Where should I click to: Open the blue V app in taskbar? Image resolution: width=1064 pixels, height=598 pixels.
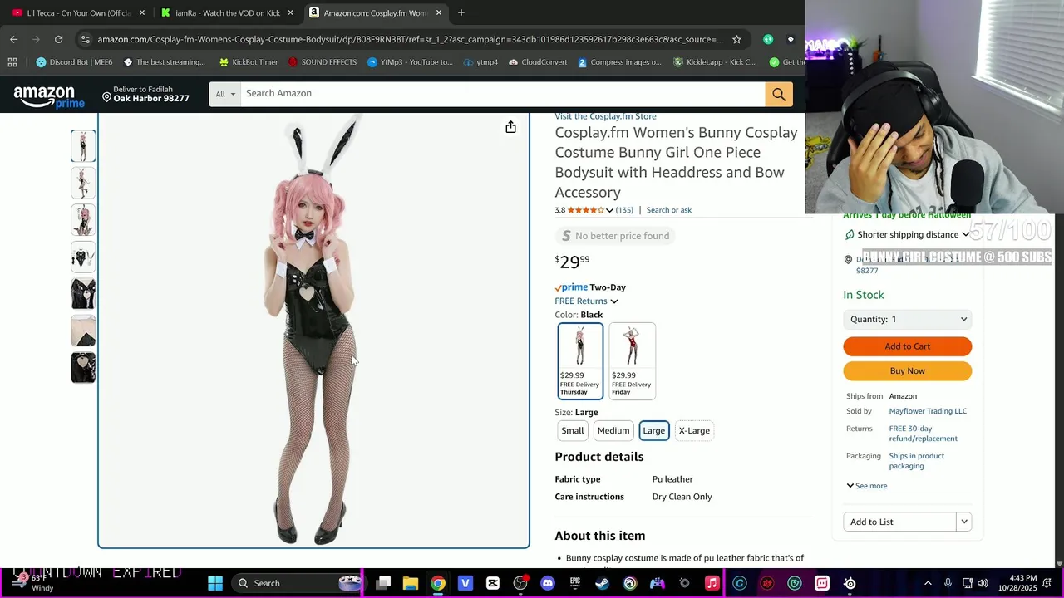point(465,583)
